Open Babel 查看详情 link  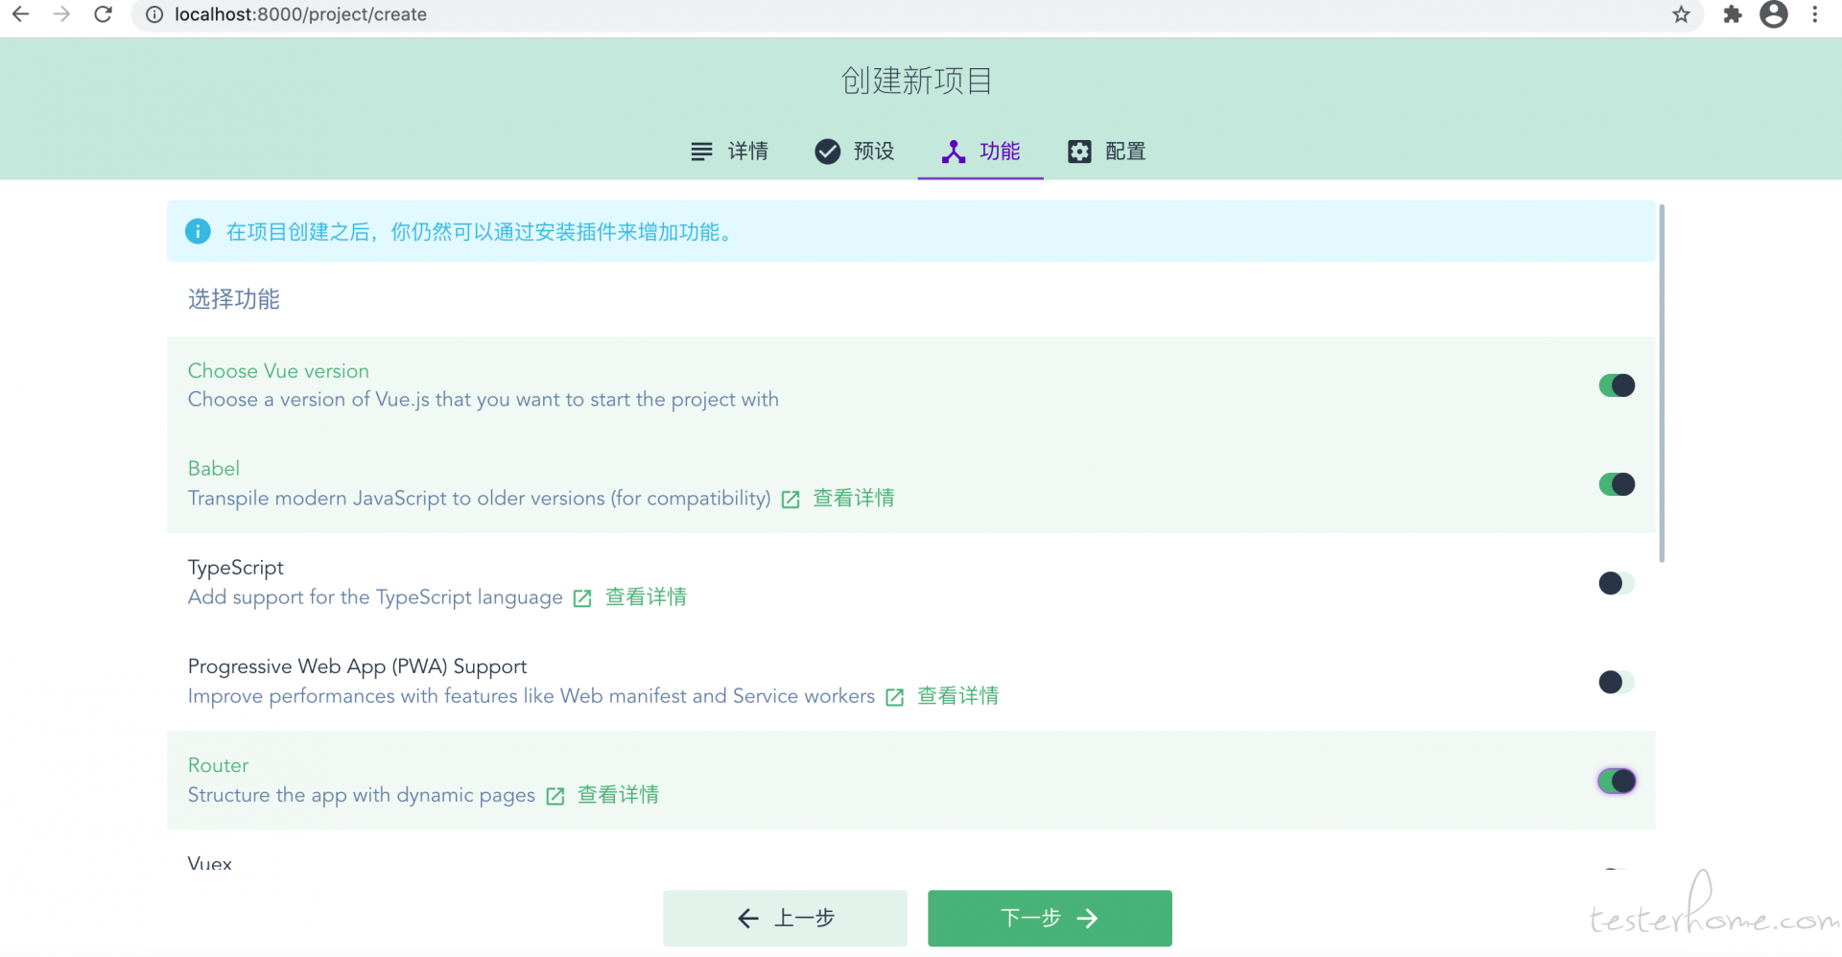coord(854,499)
